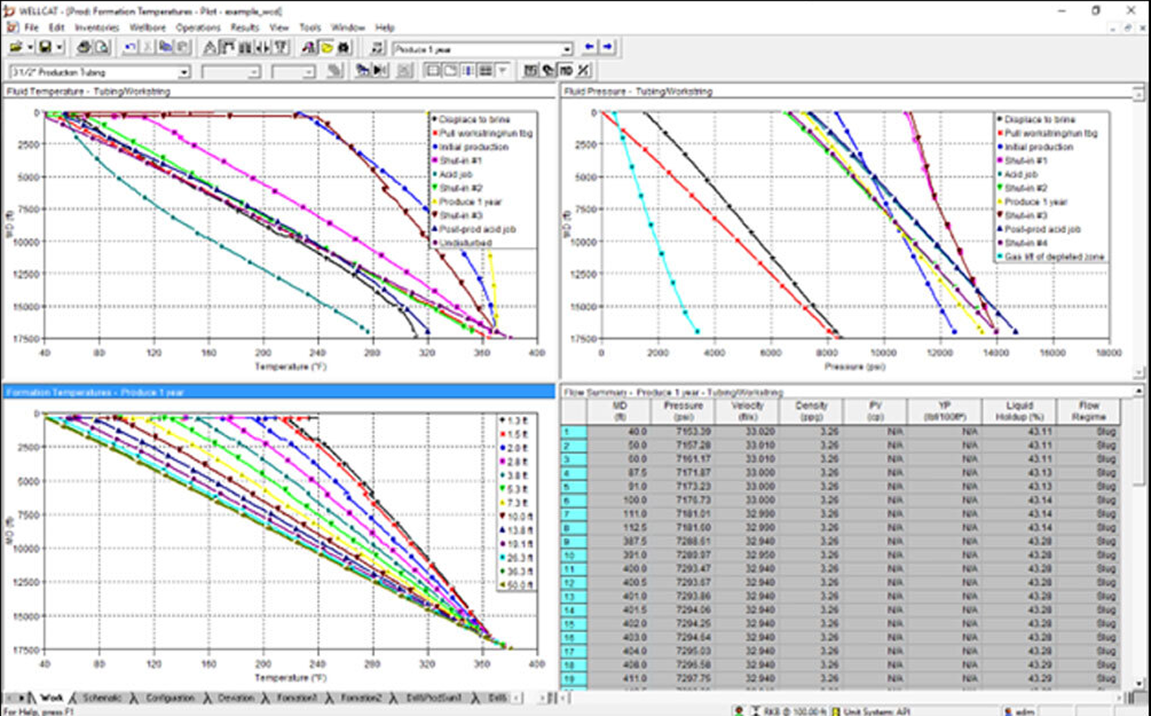Click the Copy toolbar icon
1151x716 pixels.
click(x=165, y=48)
